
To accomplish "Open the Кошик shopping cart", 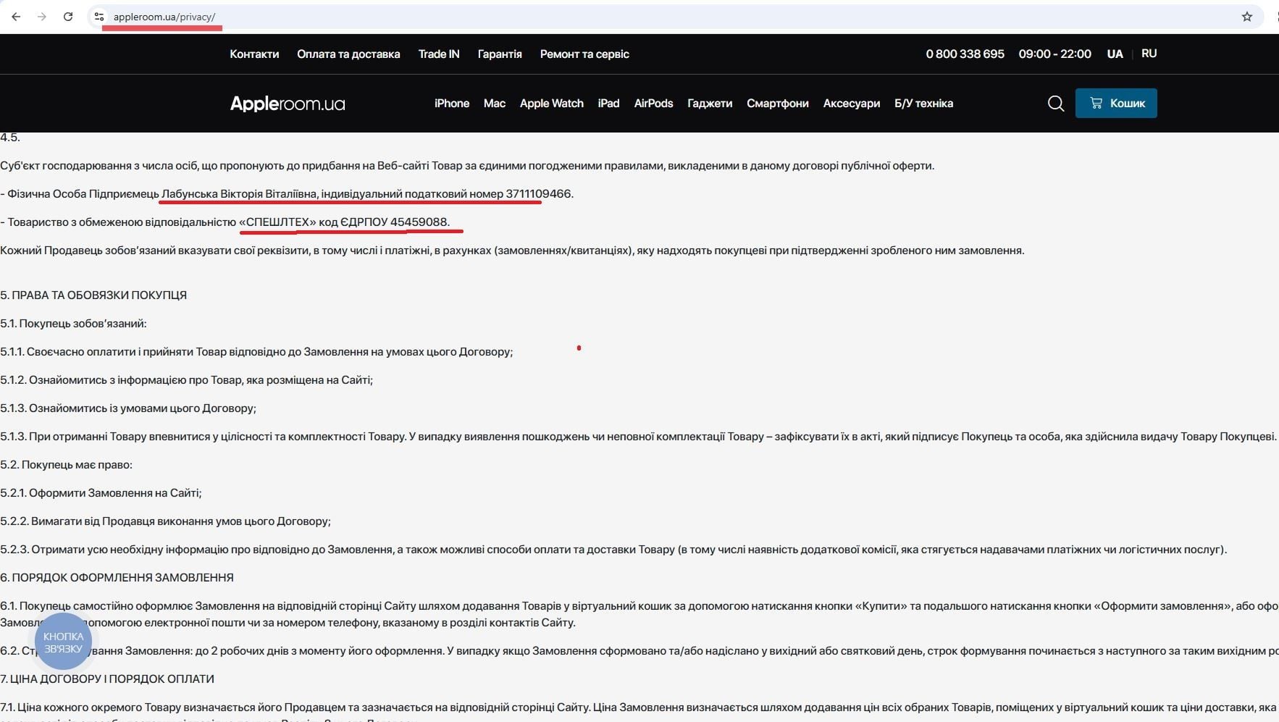I will [x=1115, y=104].
